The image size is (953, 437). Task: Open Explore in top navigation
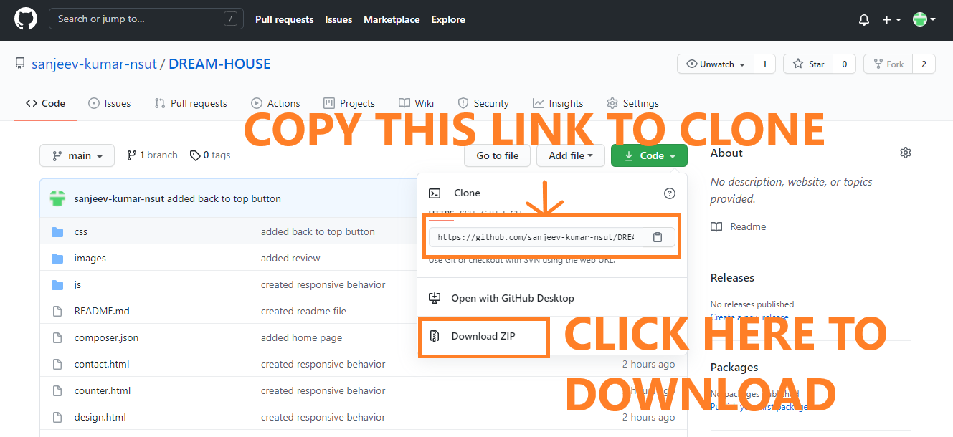pyautogui.click(x=448, y=19)
